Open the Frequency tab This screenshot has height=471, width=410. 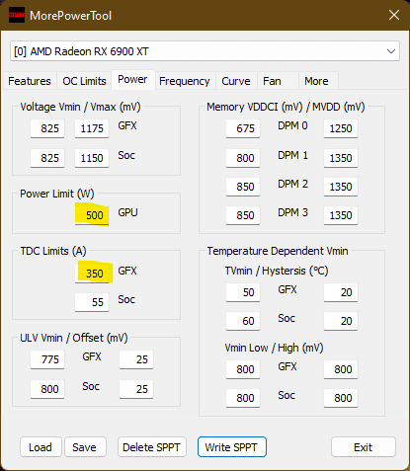185,81
